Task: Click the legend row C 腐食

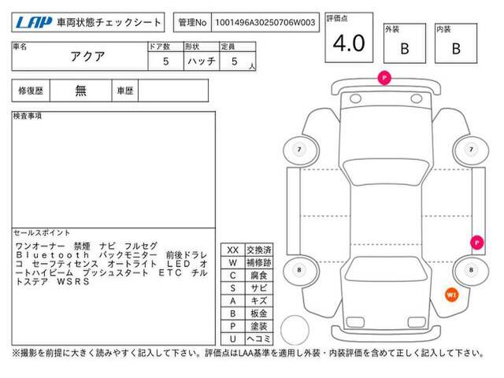Action: click(246, 276)
